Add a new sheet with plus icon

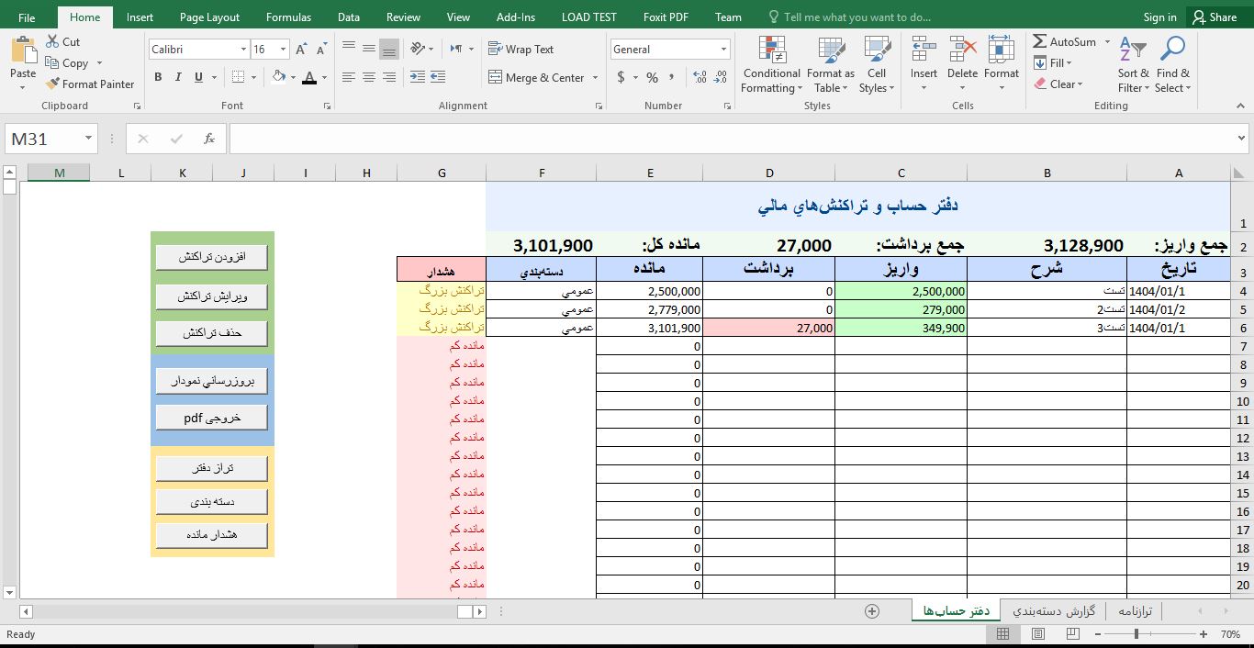[x=872, y=611]
